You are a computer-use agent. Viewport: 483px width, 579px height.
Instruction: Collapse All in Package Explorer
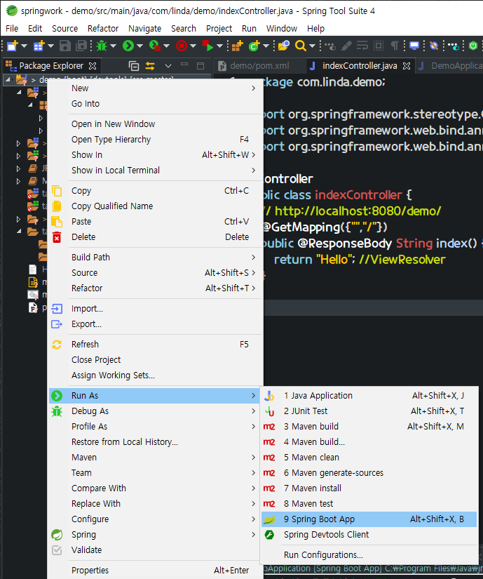click(133, 66)
